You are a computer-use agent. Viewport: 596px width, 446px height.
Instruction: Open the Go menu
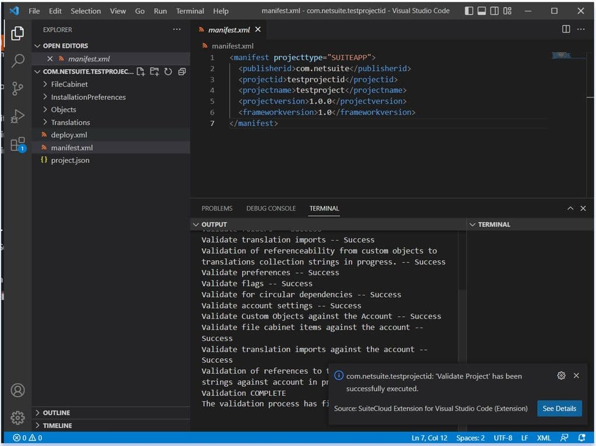tap(140, 11)
